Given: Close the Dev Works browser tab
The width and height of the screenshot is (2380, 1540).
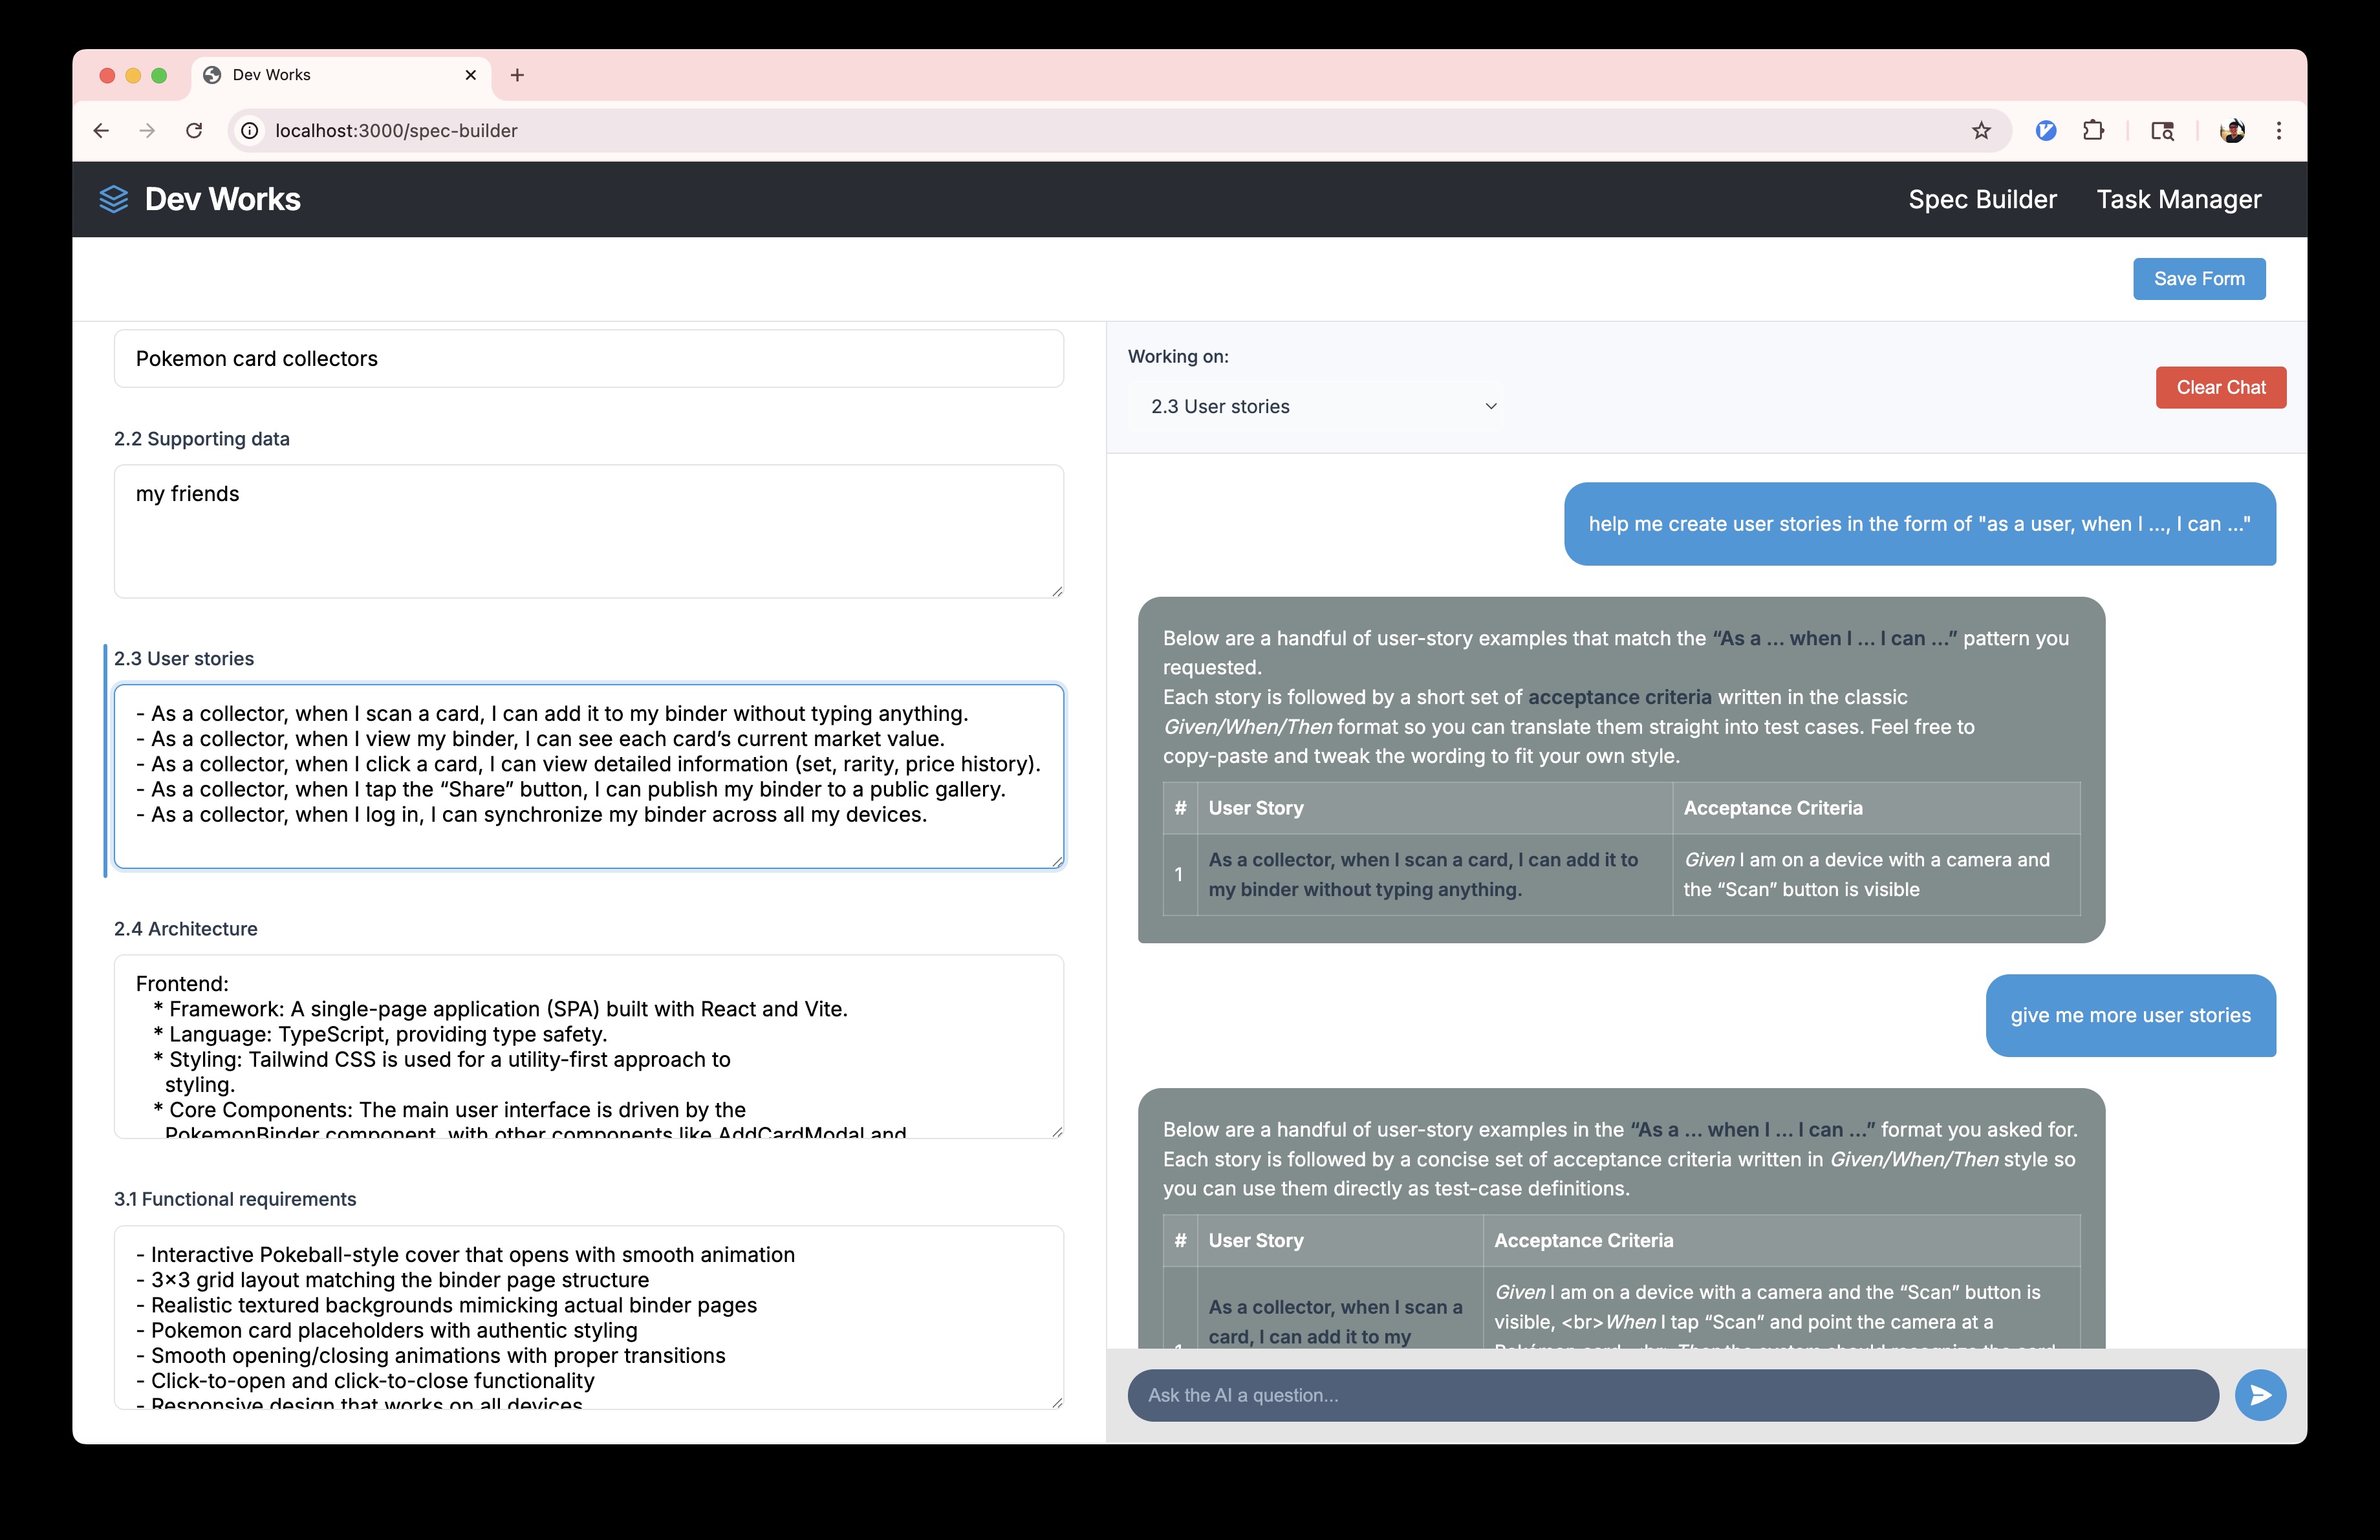Looking at the screenshot, I should pyautogui.click(x=471, y=75).
